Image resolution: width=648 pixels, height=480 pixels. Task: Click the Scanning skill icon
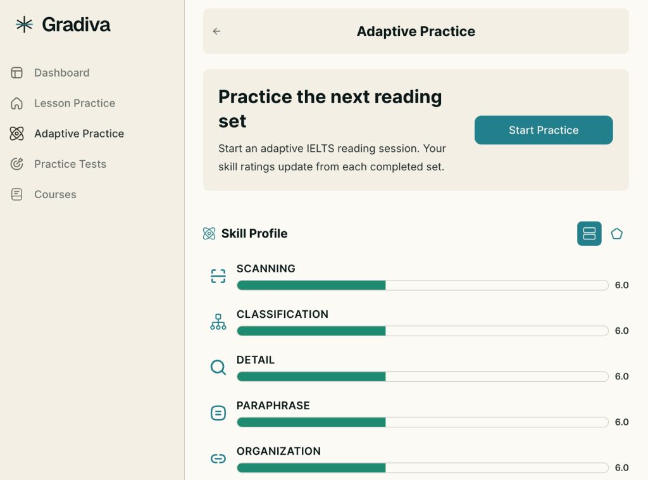pos(218,275)
